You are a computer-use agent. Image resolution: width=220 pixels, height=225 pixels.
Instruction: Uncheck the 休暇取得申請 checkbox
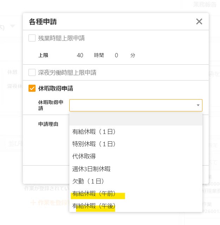click(32, 89)
